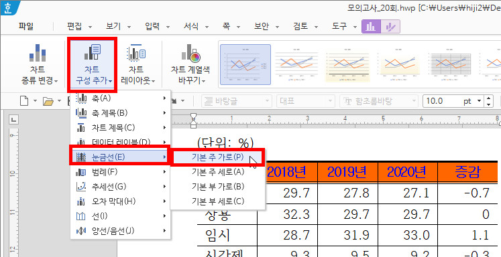Viewport: 501px width, 257px height.
Task: Open the new document dropdown arrow
Action: pyautogui.click(x=35, y=102)
